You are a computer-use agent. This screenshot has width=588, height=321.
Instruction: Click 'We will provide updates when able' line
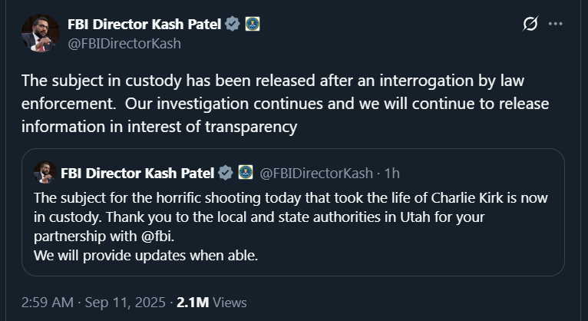(x=146, y=255)
